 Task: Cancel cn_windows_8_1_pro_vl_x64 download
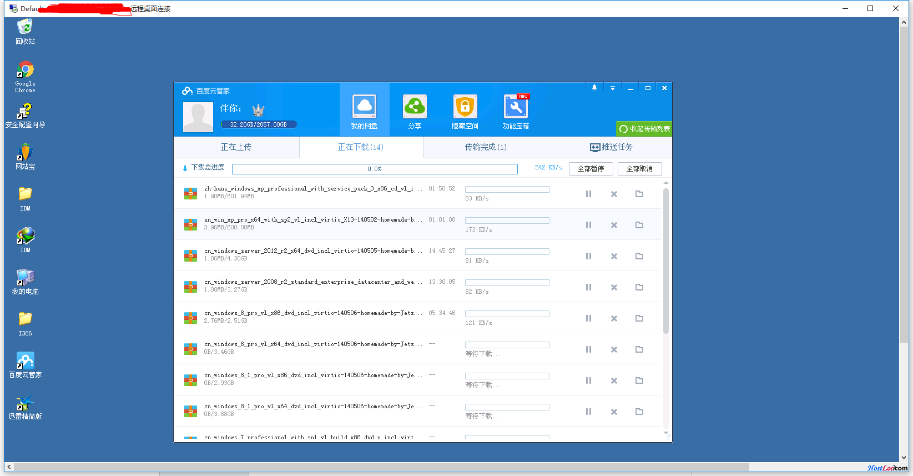[x=614, y=412]
